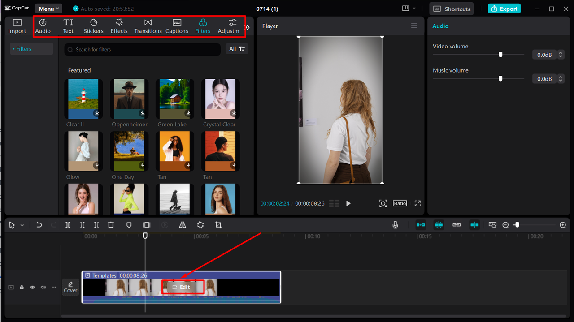
Task: Click the microphone record icon
Action: 395,225
